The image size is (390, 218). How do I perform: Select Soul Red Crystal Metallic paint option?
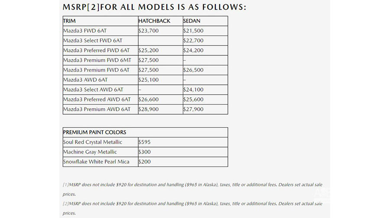(93, 142)
